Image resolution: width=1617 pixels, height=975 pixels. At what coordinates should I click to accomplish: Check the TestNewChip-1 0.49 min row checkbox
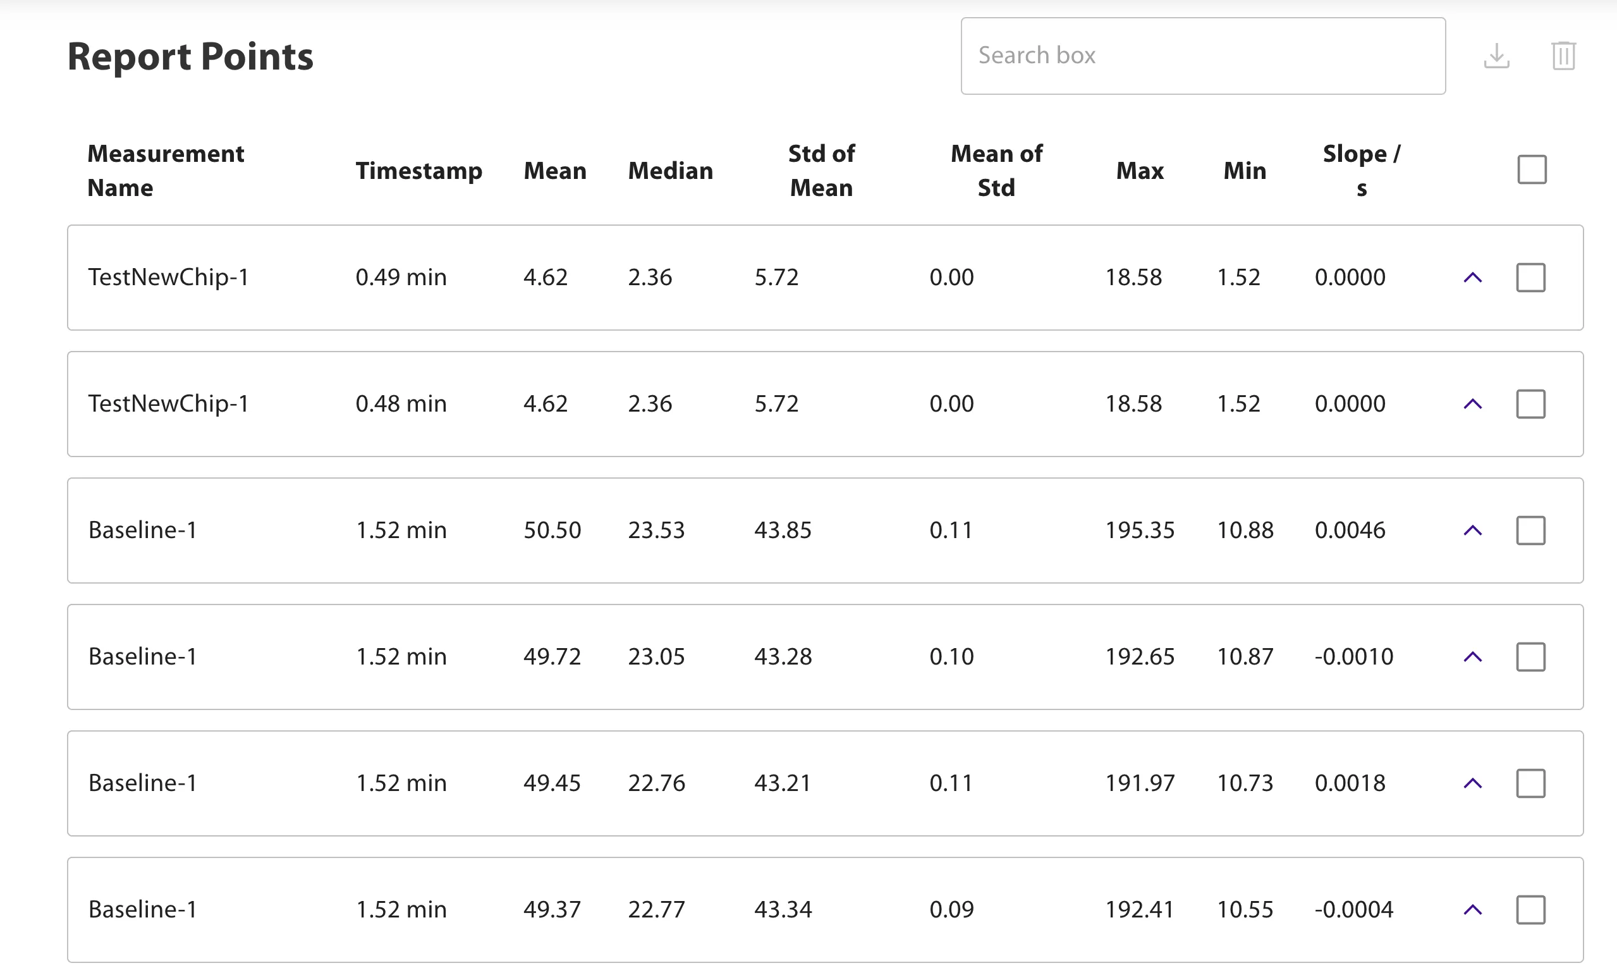[1530, 277]
